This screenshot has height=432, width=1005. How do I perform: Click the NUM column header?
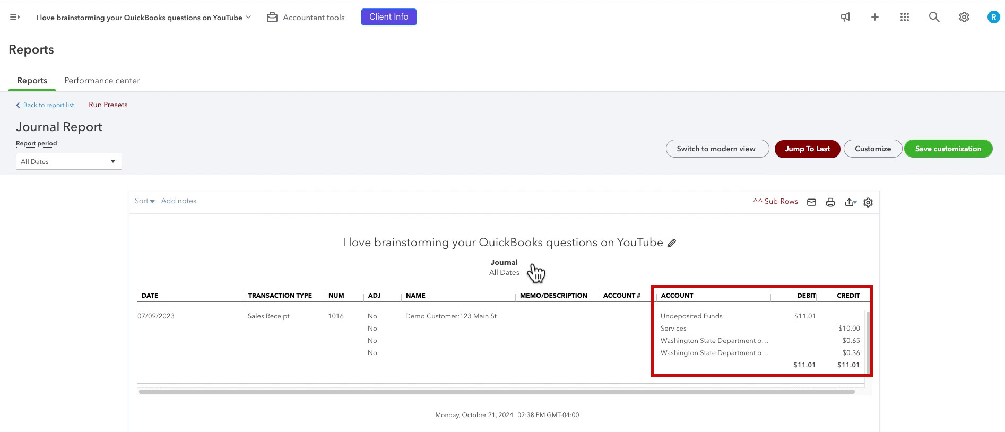click(336, 296)
